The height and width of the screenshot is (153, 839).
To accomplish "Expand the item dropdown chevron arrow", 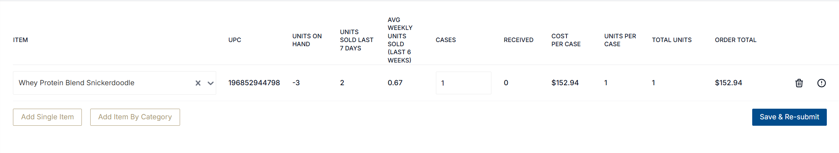I will click(x=211, y=83).
